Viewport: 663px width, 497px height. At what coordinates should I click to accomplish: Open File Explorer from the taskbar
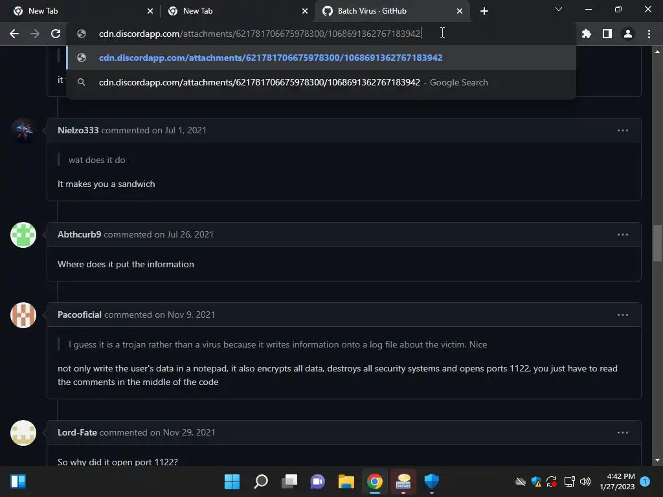click(346, 481)
